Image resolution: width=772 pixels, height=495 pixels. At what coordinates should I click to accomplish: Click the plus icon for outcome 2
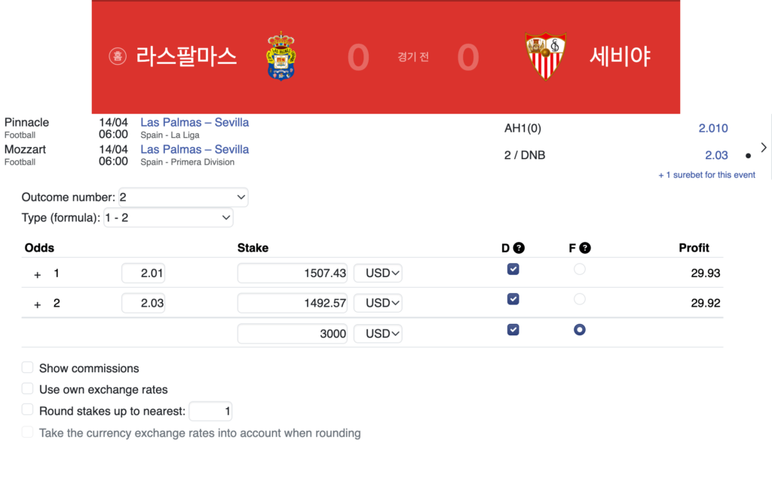38,305
